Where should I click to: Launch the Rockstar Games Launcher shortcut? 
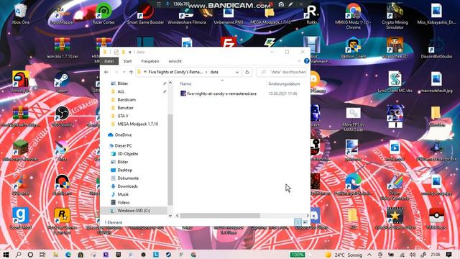(62, 221)
